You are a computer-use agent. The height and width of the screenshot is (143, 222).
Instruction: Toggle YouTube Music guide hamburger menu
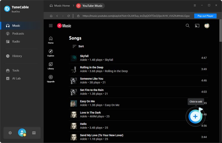pyautogui.click(x=51, y=26)
